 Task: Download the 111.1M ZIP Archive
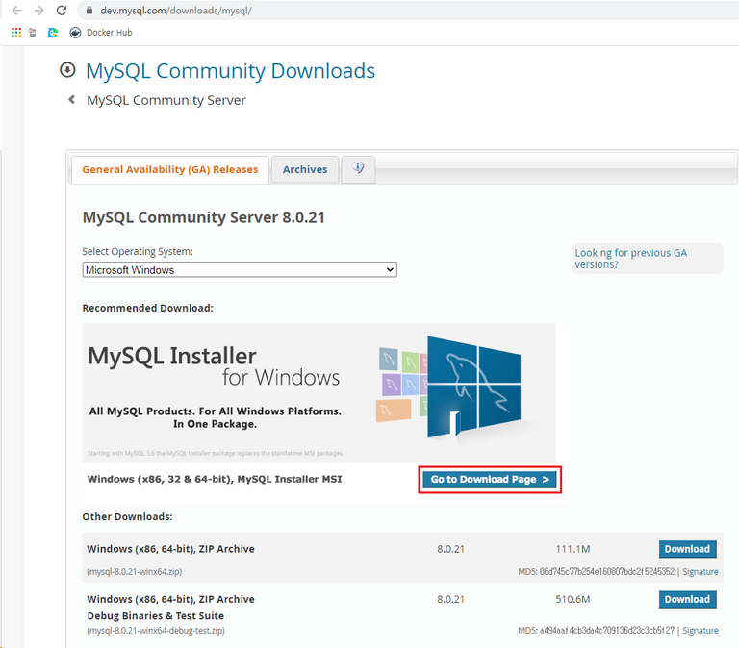point(687,549)
